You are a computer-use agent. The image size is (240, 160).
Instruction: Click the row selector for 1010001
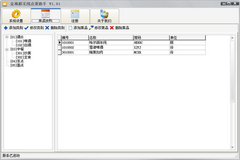(x=60, y=43)
